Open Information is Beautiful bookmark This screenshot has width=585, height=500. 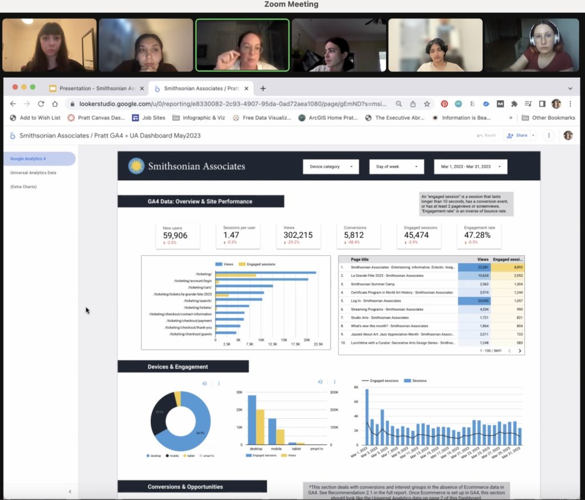click(x=462, y=118)
